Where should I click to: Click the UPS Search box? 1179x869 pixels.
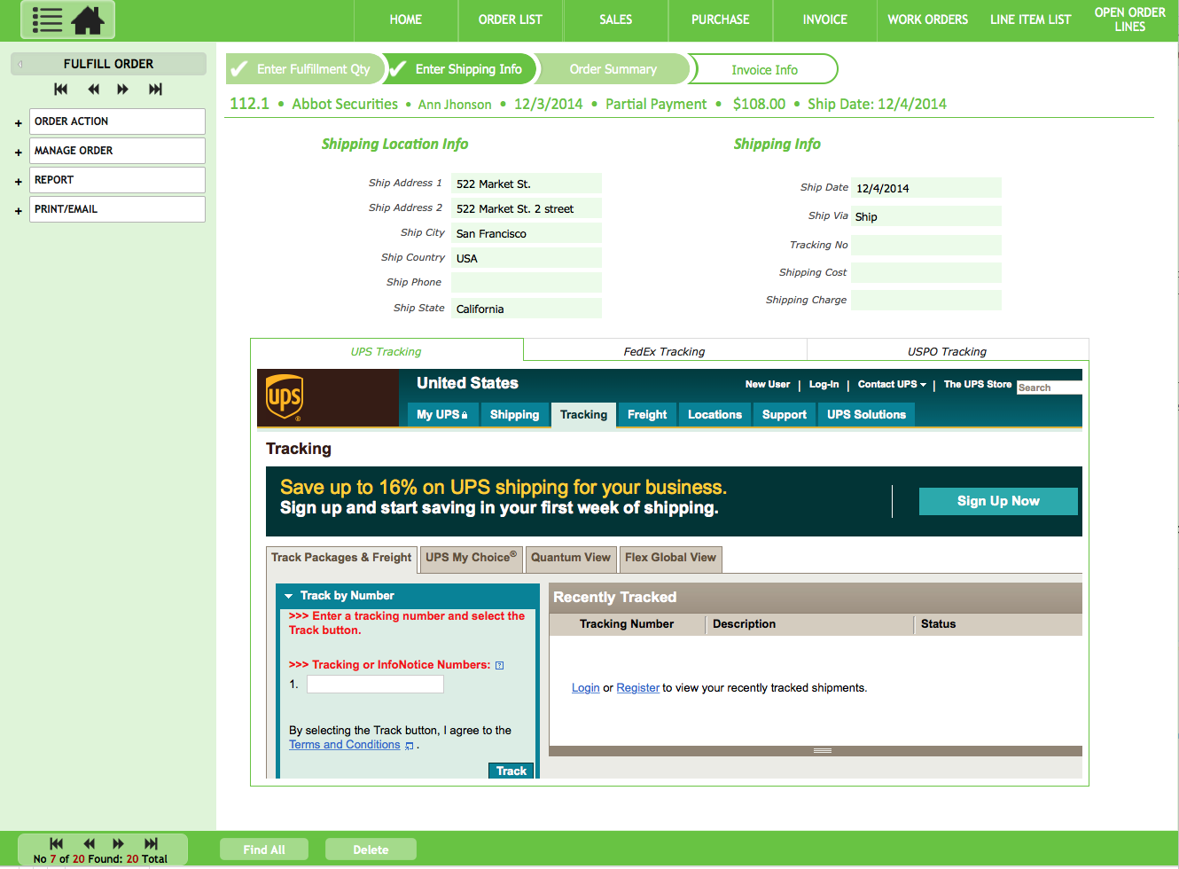[x=1050, y=388]
